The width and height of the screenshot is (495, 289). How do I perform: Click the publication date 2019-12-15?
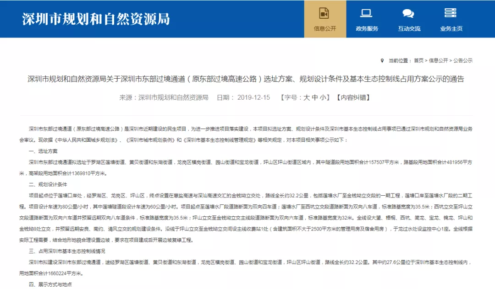[253, 97]
